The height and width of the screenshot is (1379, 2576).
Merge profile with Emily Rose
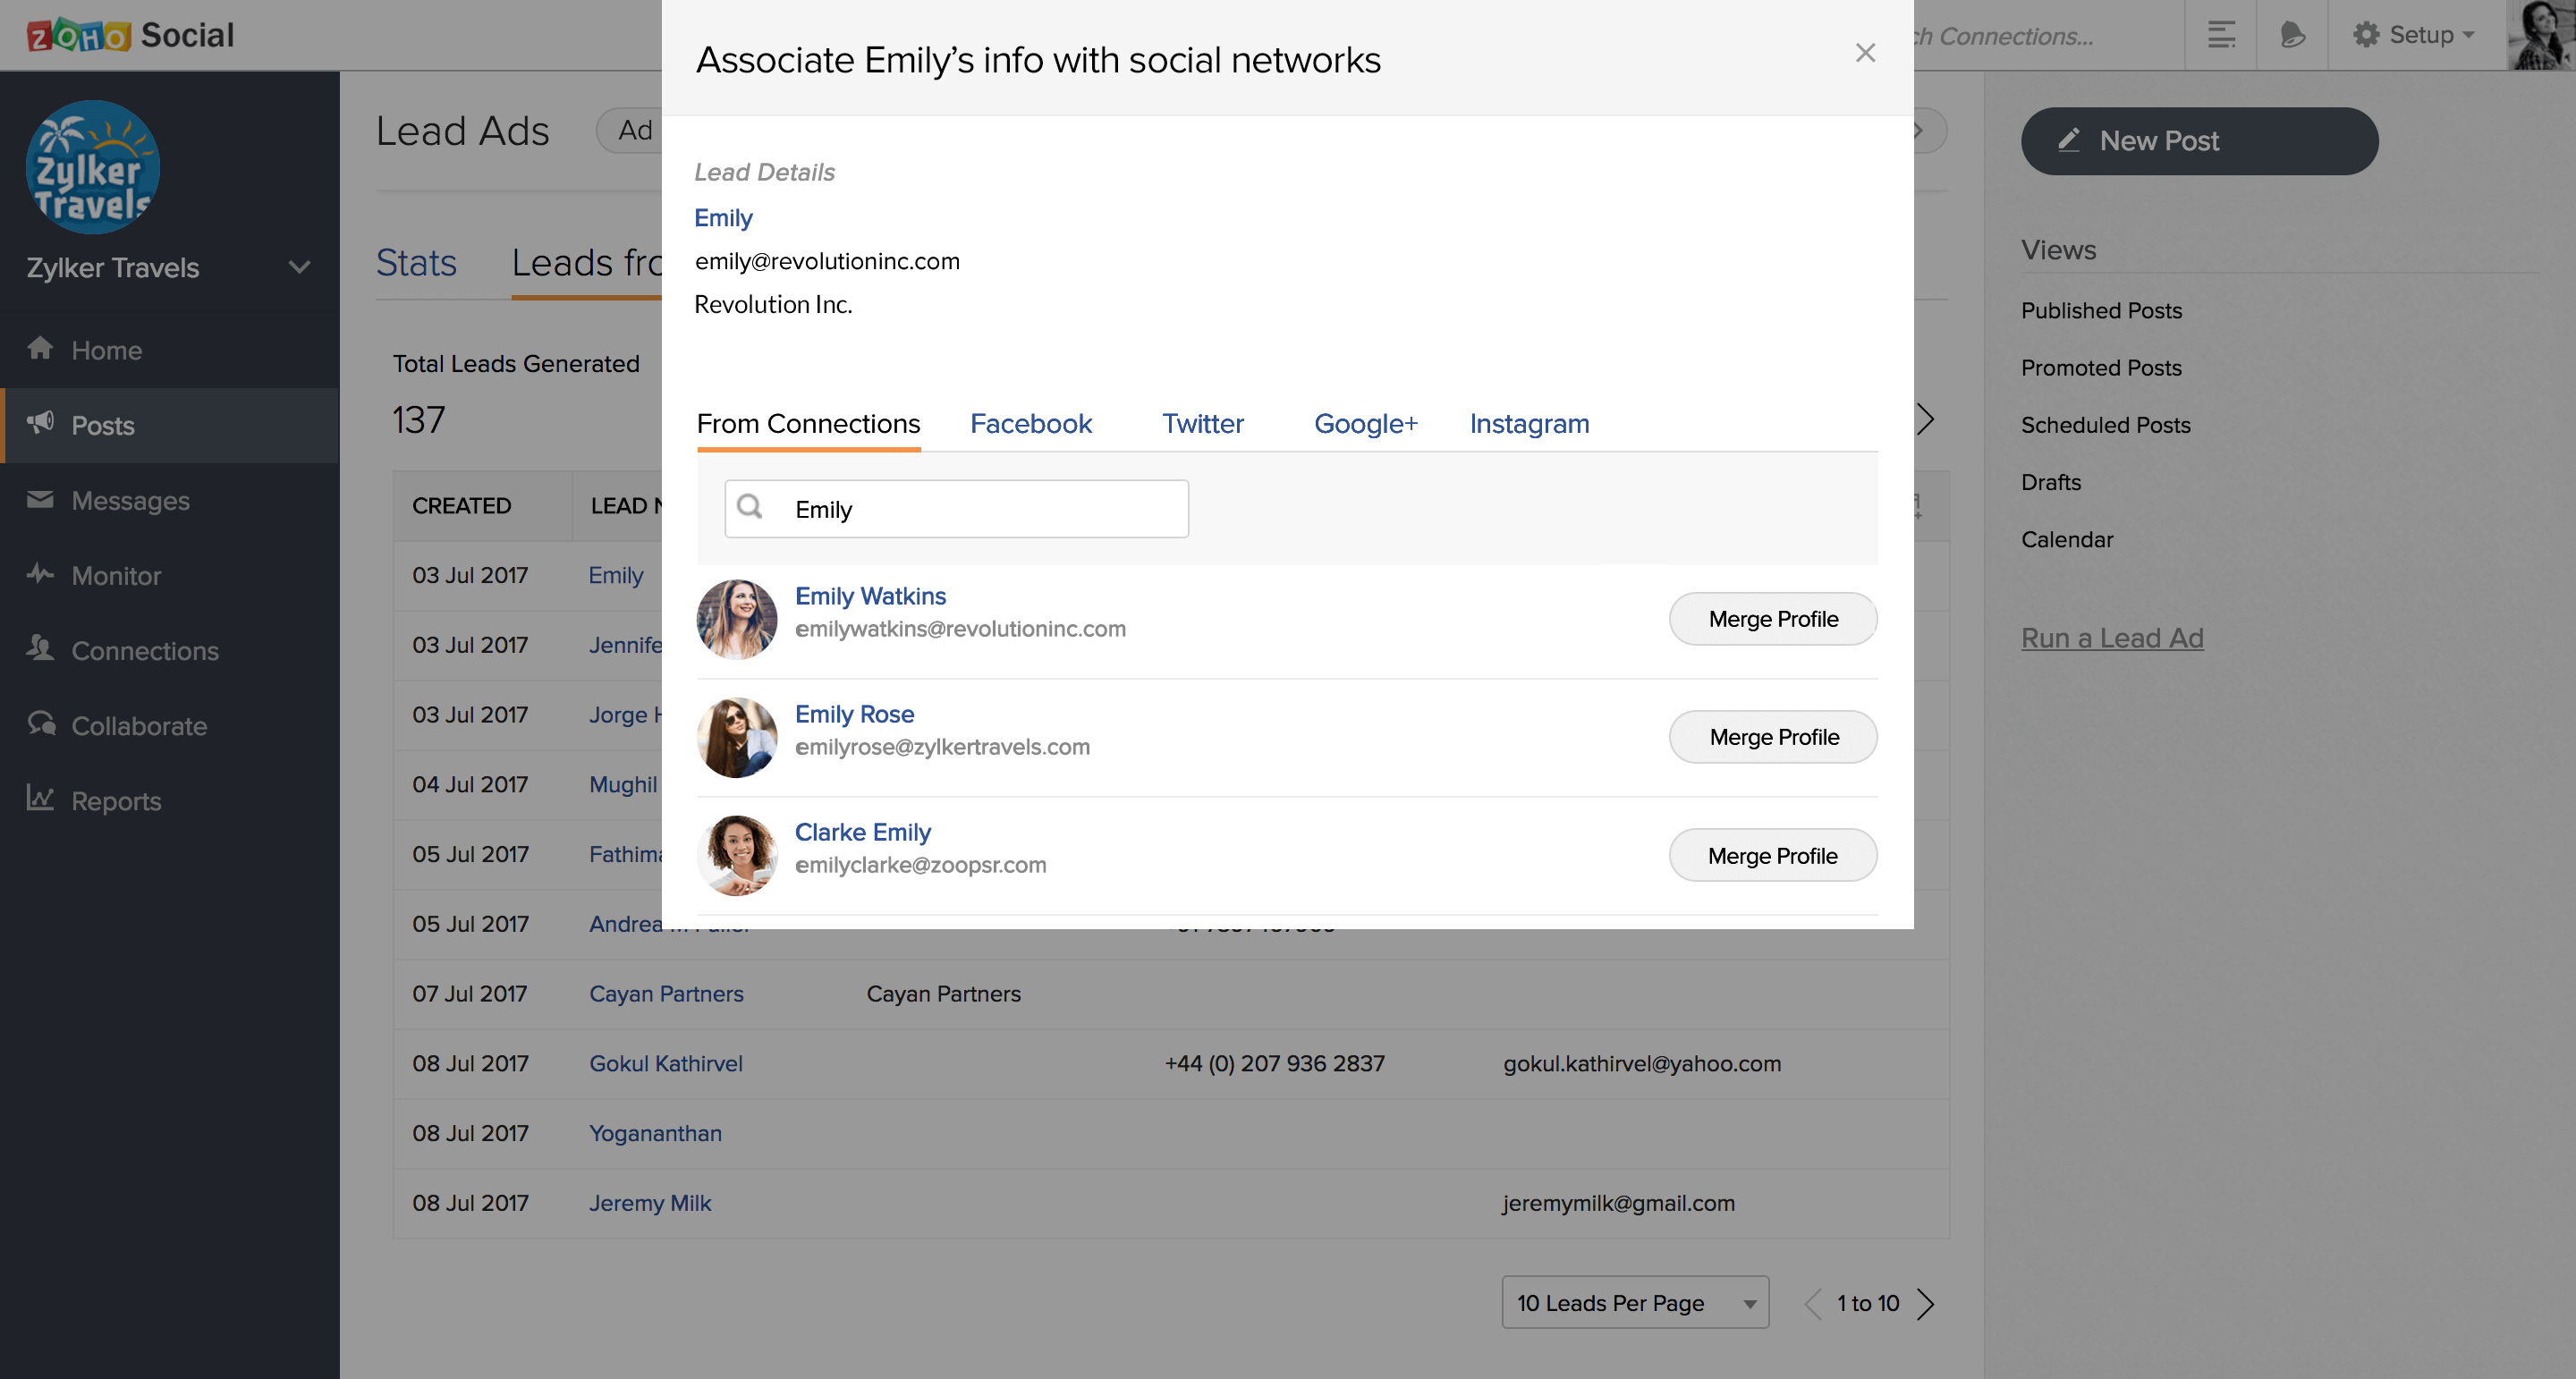[x=1773, y=737]
